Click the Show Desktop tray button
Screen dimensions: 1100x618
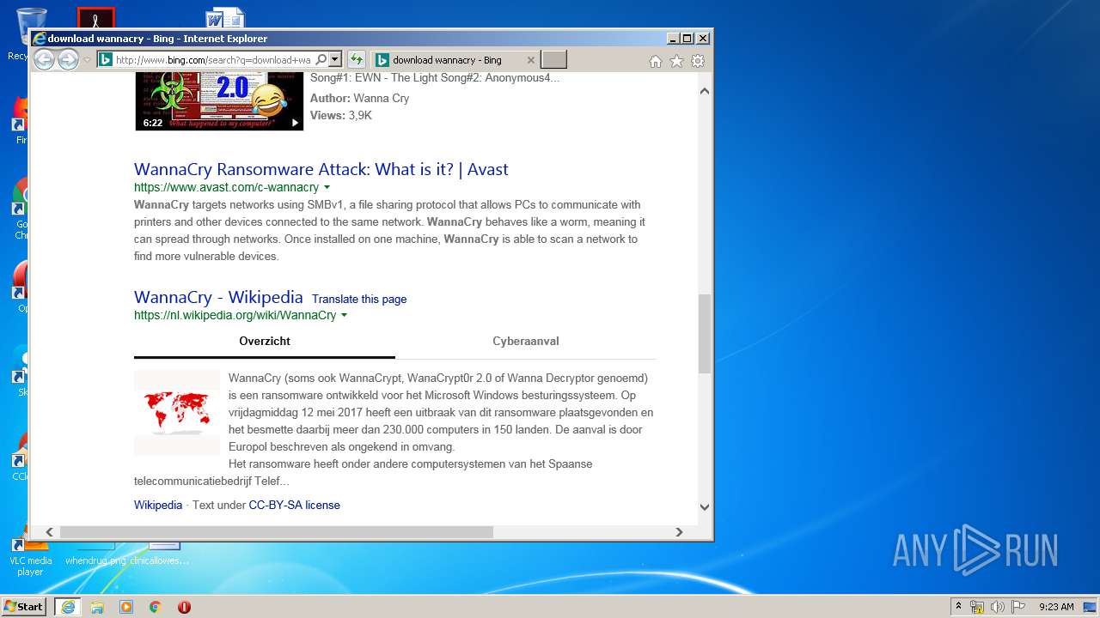coord(1090,607)
